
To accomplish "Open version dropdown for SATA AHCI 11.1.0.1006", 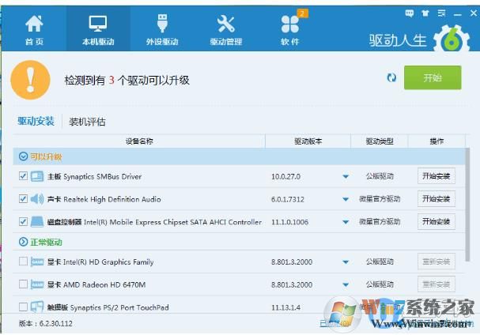I will coord(346,222).
